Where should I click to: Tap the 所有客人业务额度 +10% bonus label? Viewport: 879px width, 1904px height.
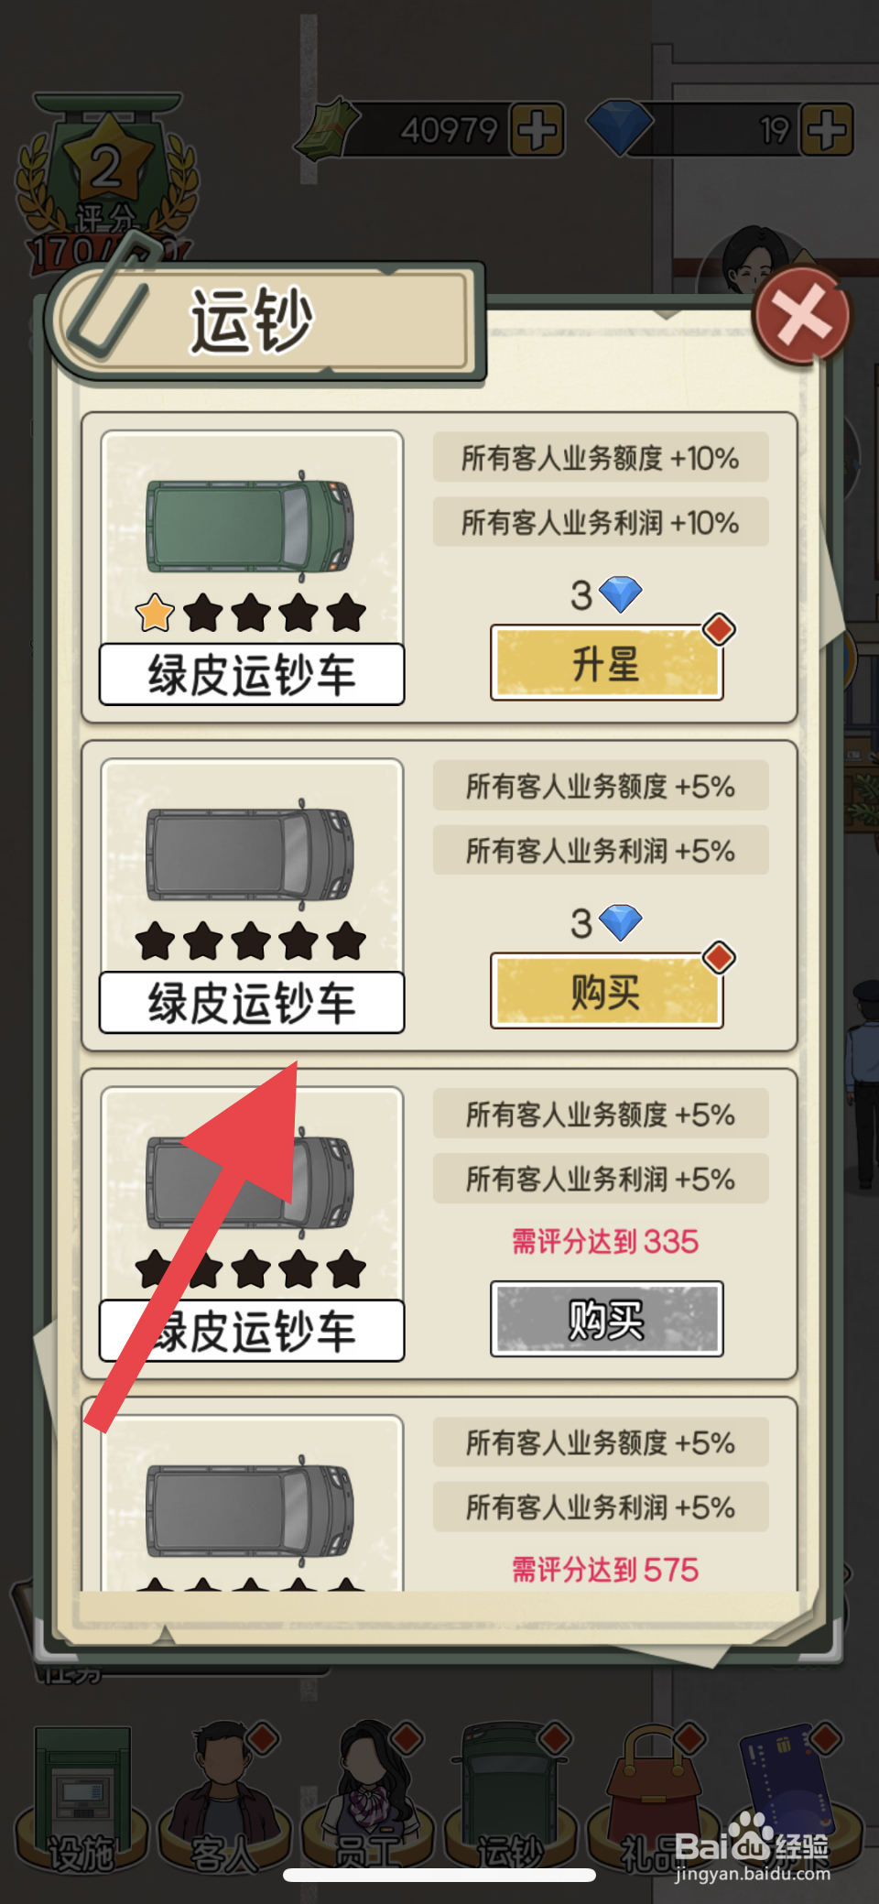click(x=601, y=458)
